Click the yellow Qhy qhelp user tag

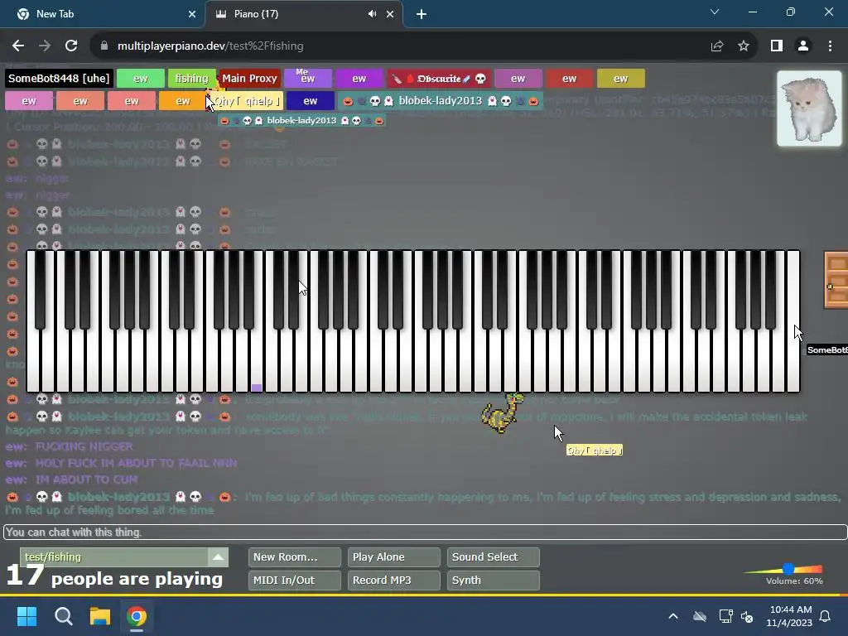tap(247, 101)
